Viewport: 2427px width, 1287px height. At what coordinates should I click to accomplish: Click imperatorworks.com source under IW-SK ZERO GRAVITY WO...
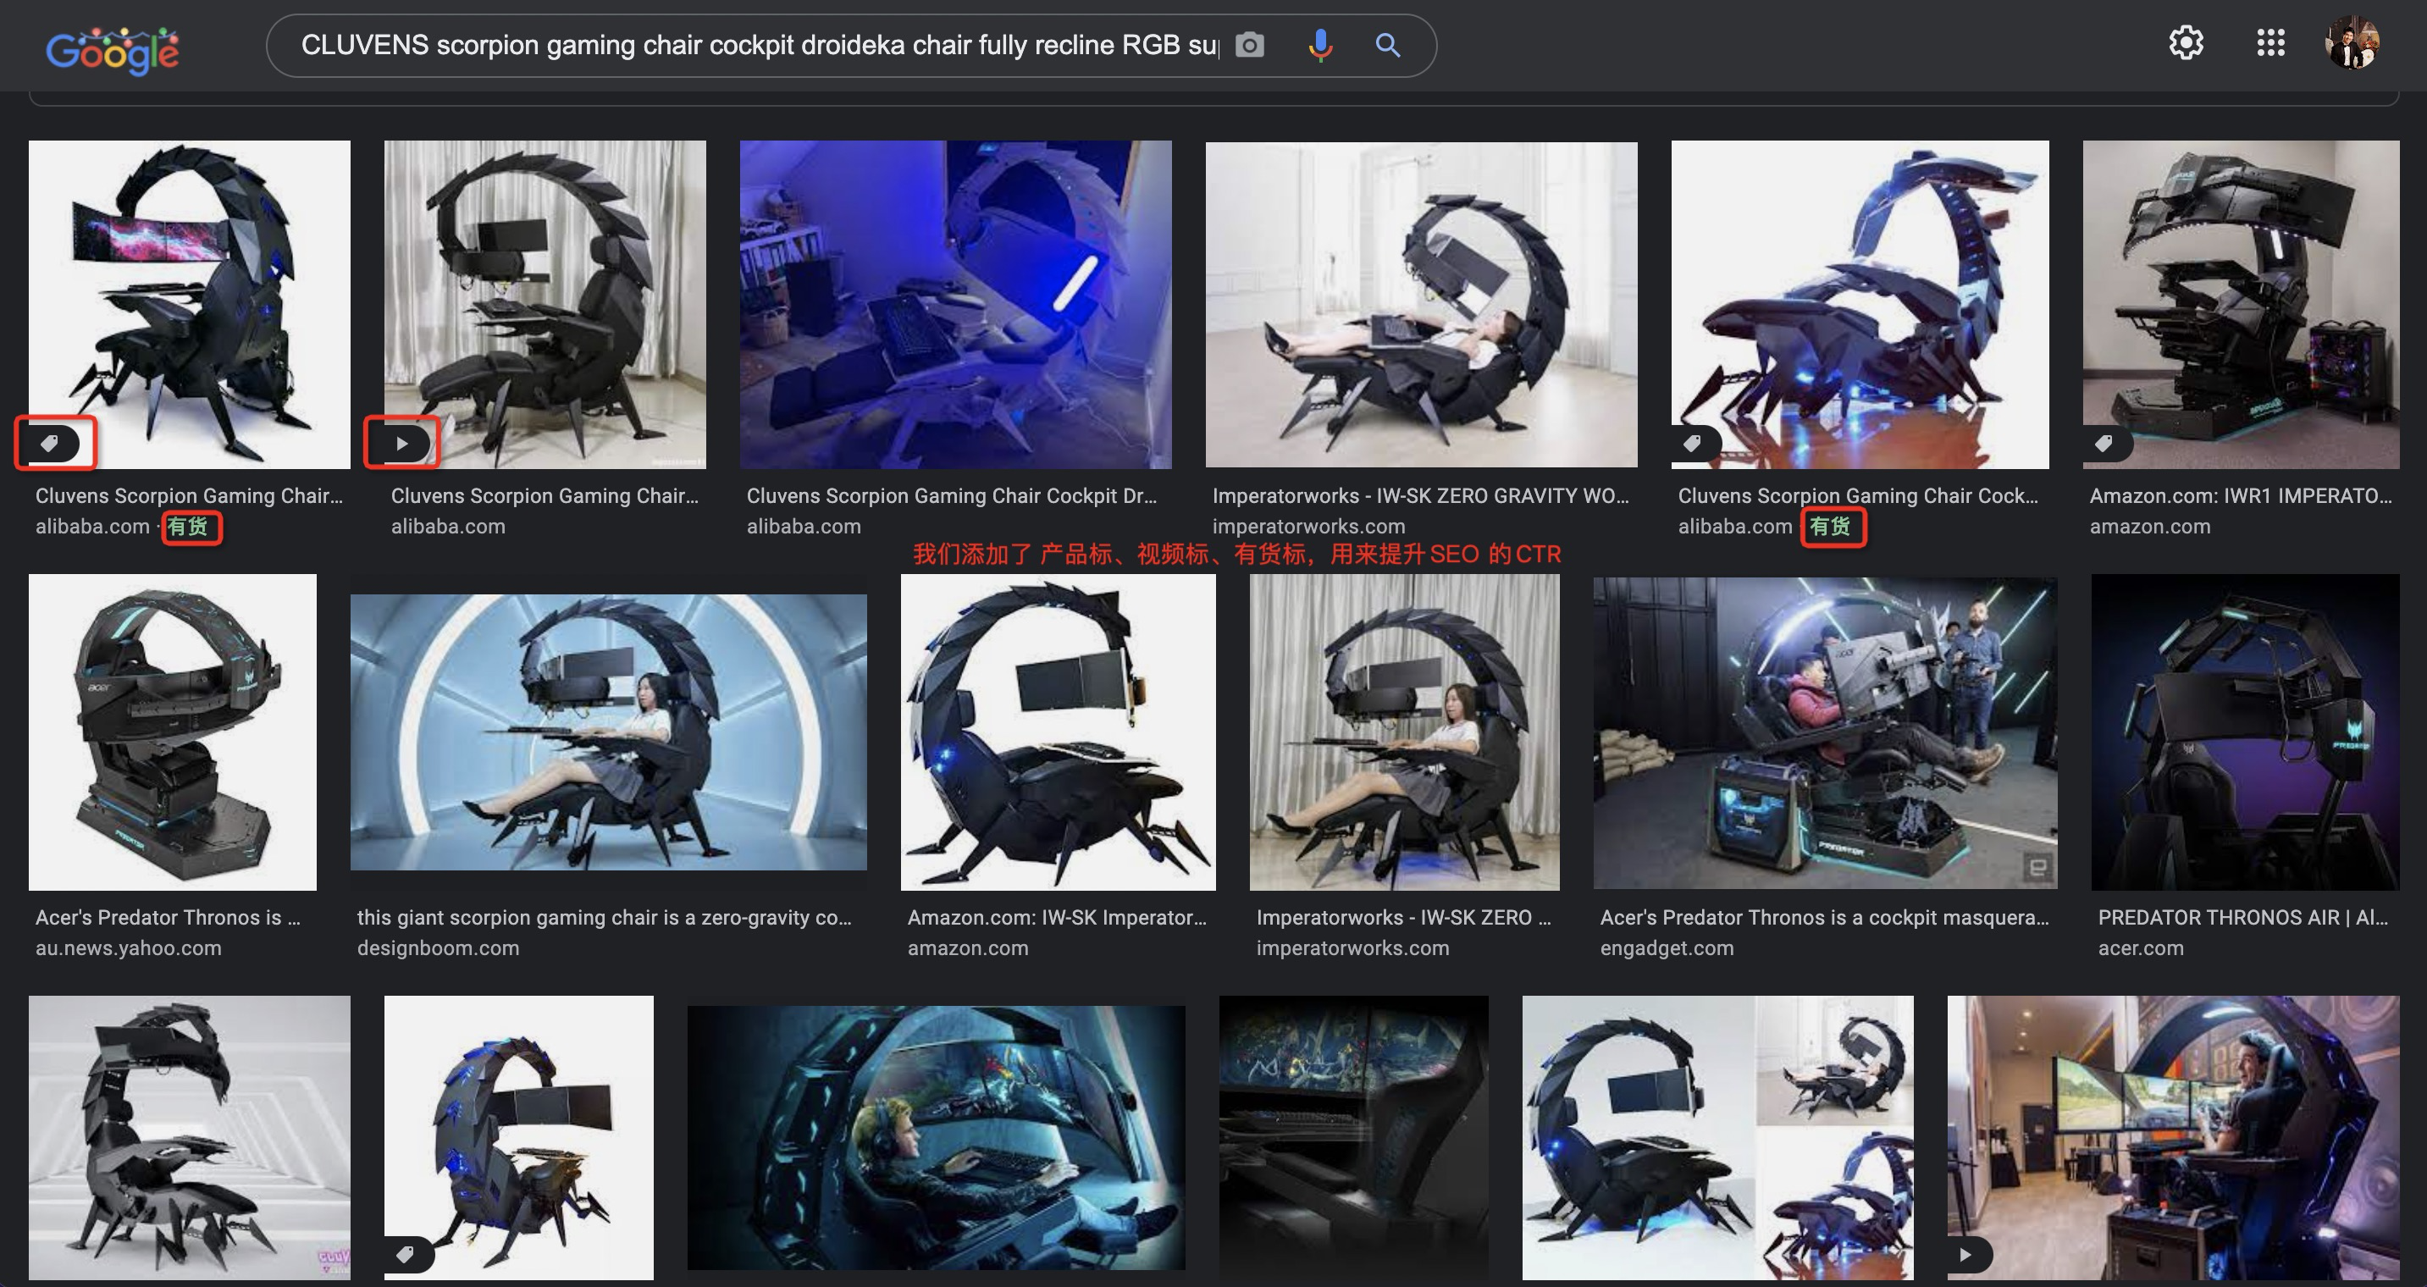pos(1307,526)
